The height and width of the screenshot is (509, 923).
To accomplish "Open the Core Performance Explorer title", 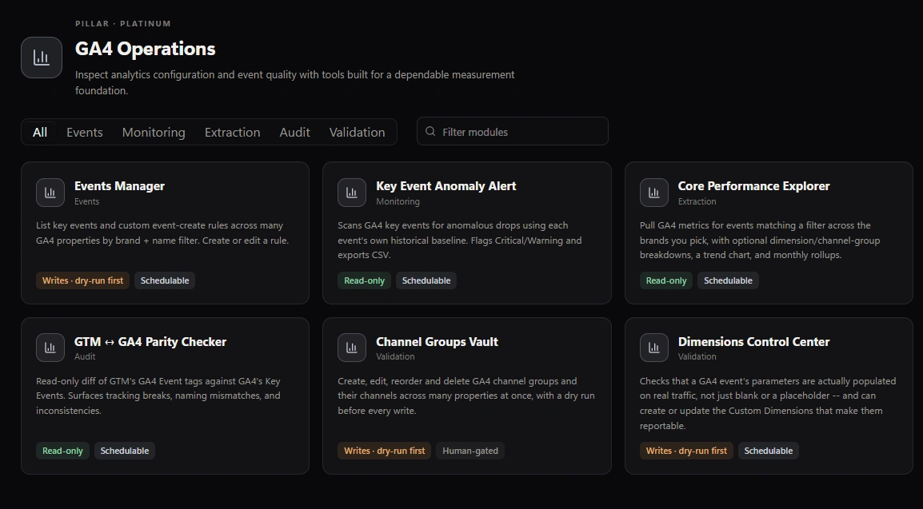I will click(x=754, y=186).
